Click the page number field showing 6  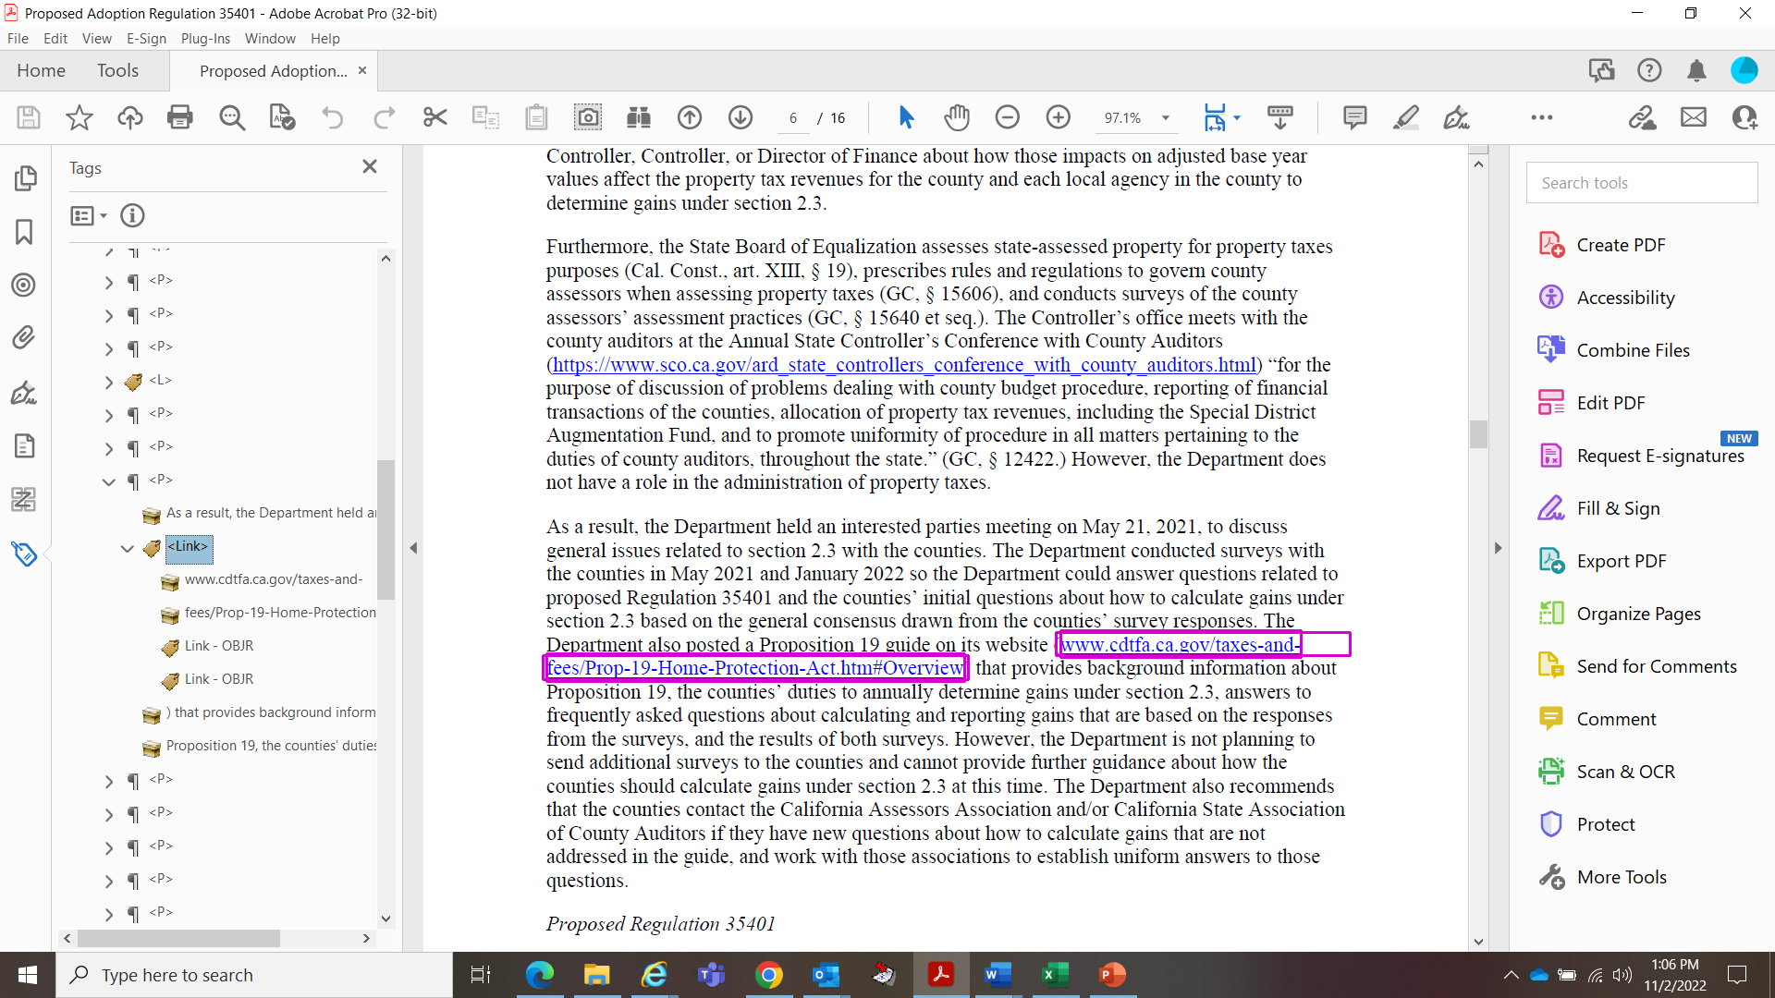coord(793,117)
